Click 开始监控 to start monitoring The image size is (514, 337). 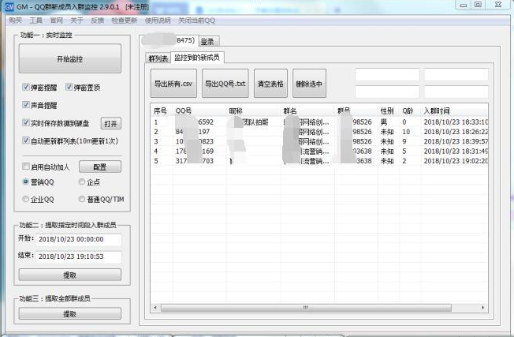[x=69, y=59]
